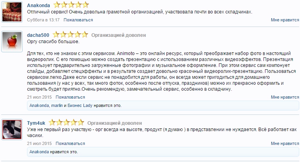This screenshot has width=300, height=162.
Task: Open marlin's profile in likes list
Action: (57, 106)
